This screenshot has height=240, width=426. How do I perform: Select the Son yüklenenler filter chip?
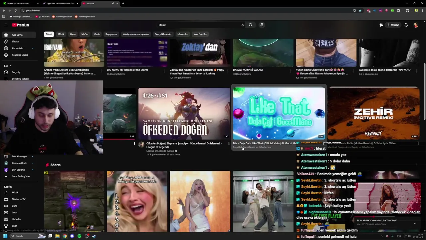pos(163,34)
